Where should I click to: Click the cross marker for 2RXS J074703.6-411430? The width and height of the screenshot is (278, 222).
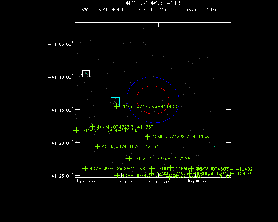[x=117, y=106]
